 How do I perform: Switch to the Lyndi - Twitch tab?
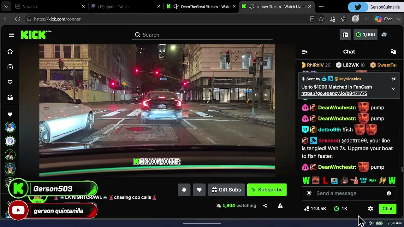click(125, 7)
